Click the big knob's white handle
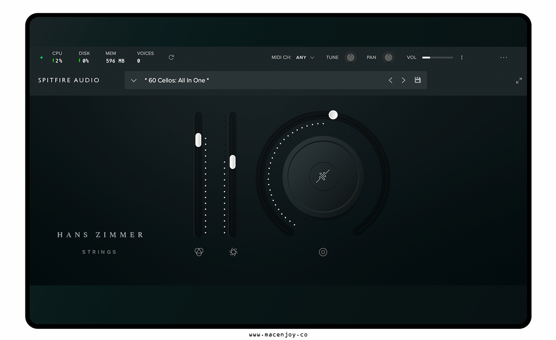The width and height of the screenshot is (556, 340). tap(333, 115)
